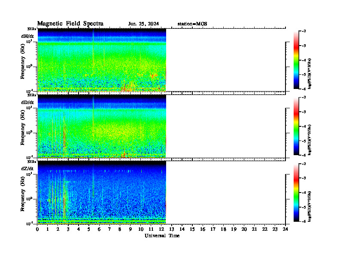Click the dD/dt spectrogram plot
This screenshot has width=340, height=263.
pos(102,126)
